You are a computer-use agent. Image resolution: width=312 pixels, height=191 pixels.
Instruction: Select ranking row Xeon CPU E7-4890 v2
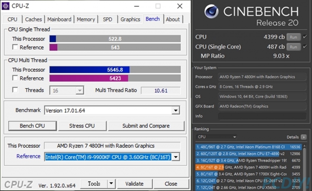(x=248, y=154)
